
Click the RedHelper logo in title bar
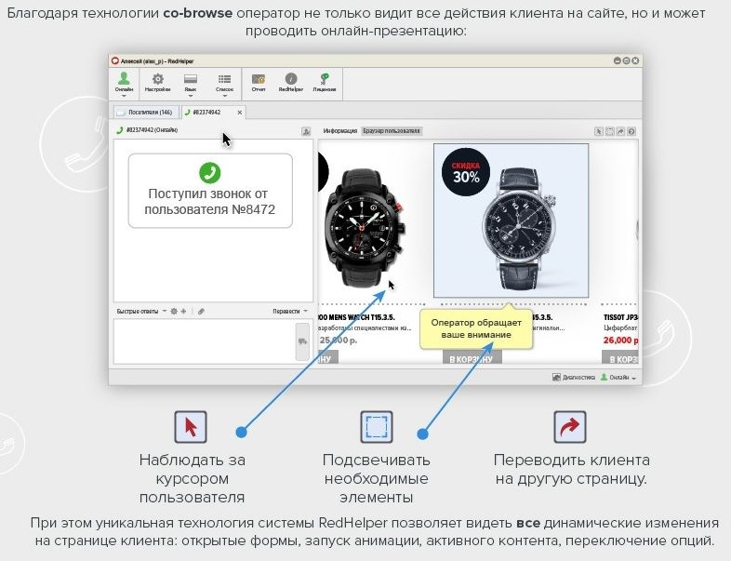coord(115,60)
